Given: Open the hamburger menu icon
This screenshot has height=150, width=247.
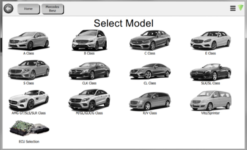Looking at the screenshot, I should 233,8.
